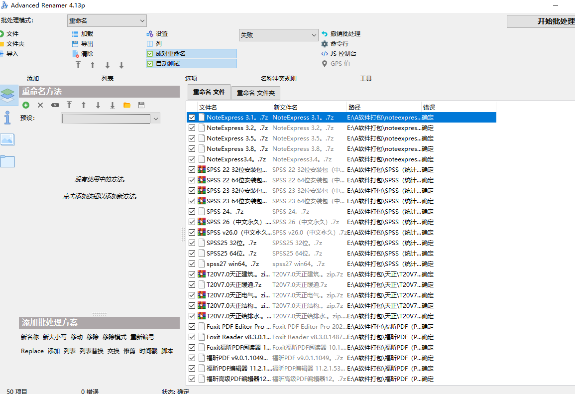Open the folder panel sidebar icon

(x=7, y=161)
